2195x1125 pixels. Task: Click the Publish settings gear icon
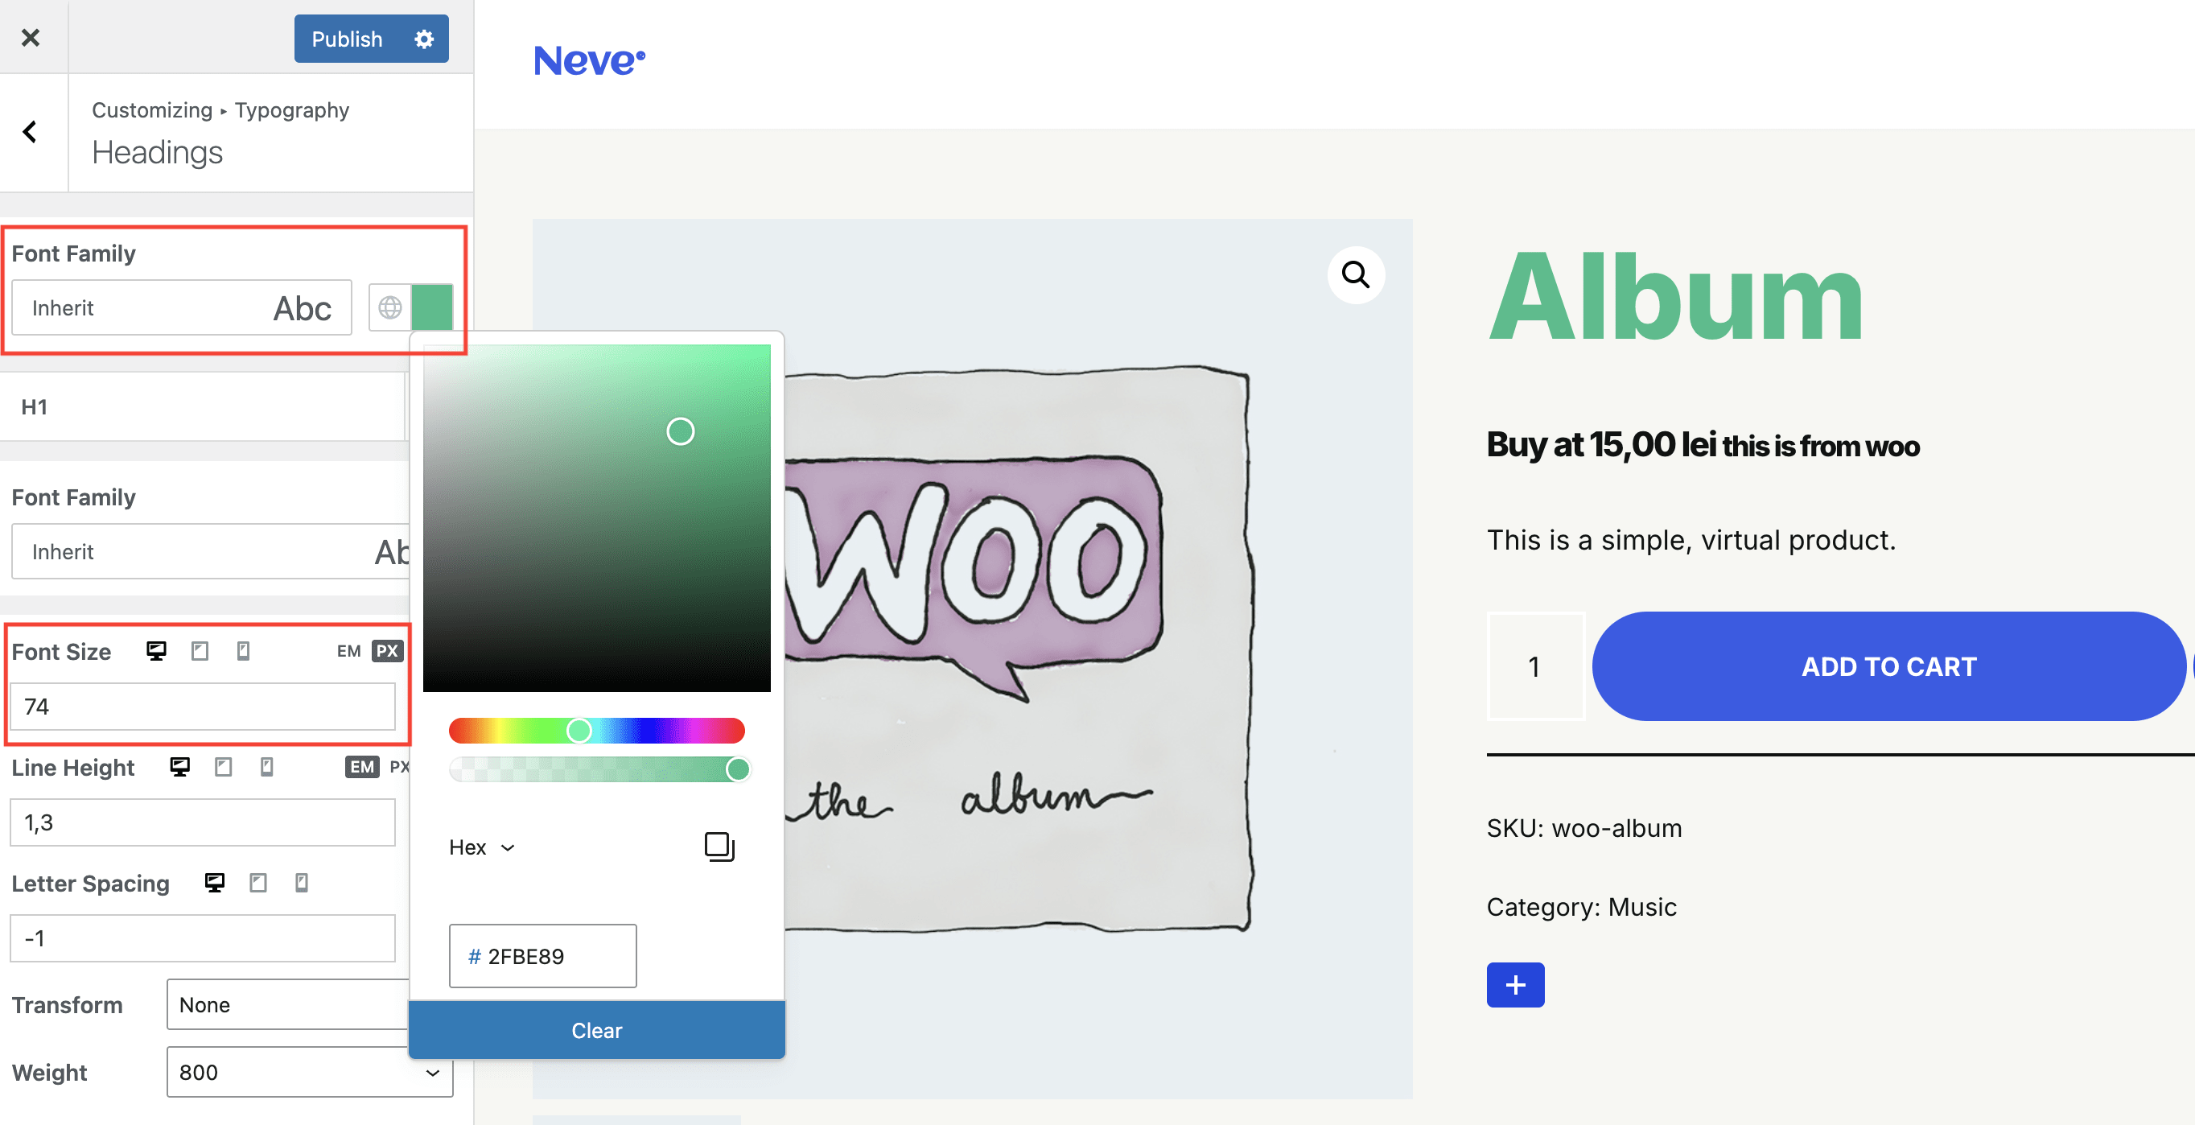[x=423, y=39]
